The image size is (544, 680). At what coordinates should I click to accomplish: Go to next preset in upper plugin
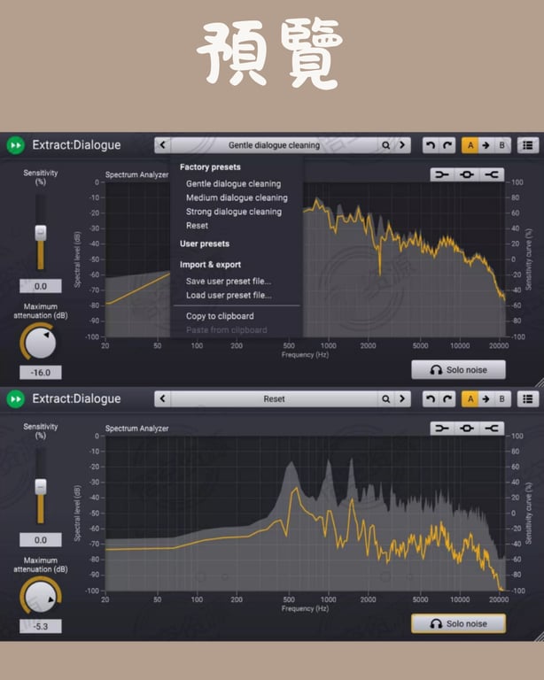tap(402, 145)
